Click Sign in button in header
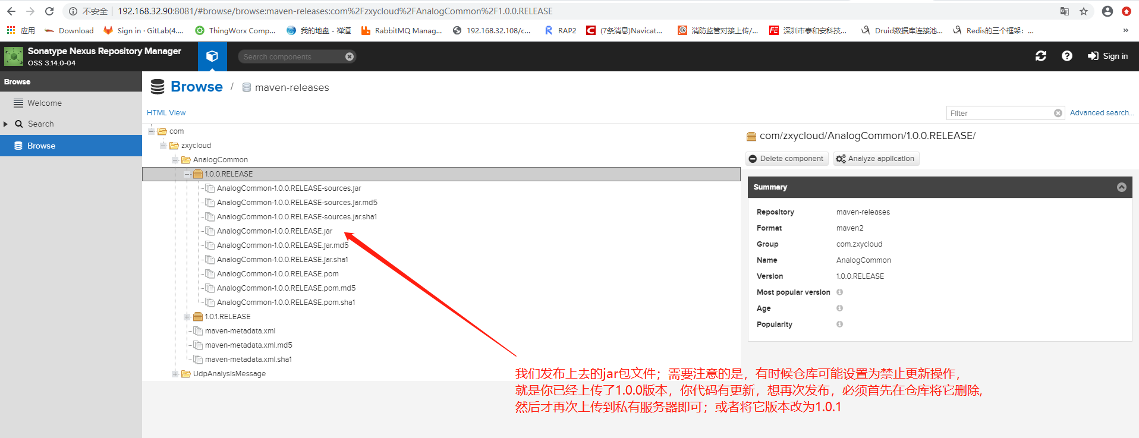This screenshot has width=1139, height=438. 1108,56
